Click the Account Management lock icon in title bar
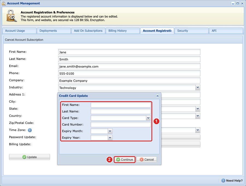The height and width of the screenshot is (186, 246). click(x=4, y=3)
